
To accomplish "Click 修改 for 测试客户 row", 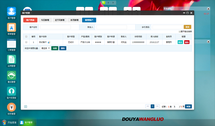I will (180, 42).
